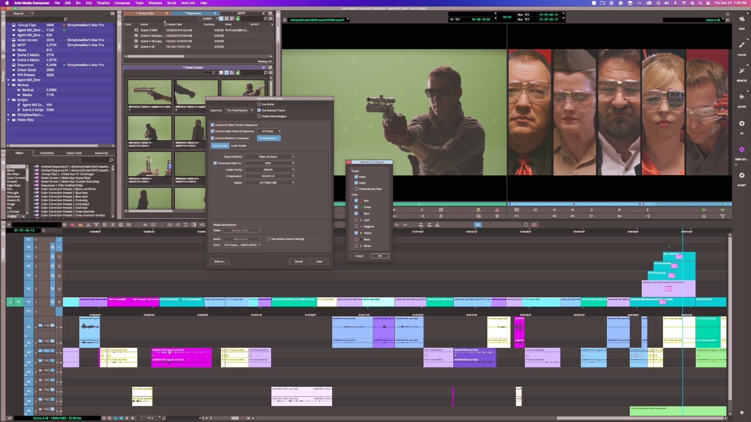Uncheck Use Selected Tracks

tap(259, 110)
